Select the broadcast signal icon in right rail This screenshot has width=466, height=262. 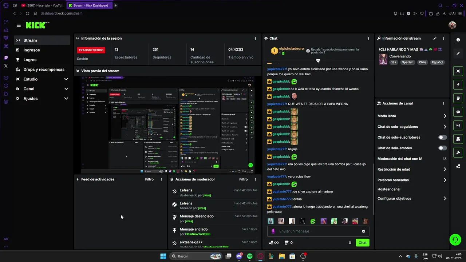458,126
